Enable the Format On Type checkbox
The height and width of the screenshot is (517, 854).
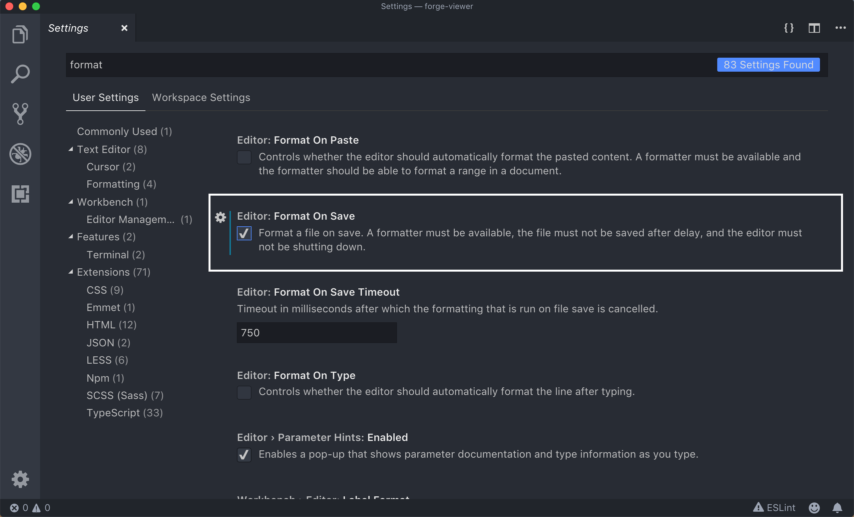tap(244, 392)
